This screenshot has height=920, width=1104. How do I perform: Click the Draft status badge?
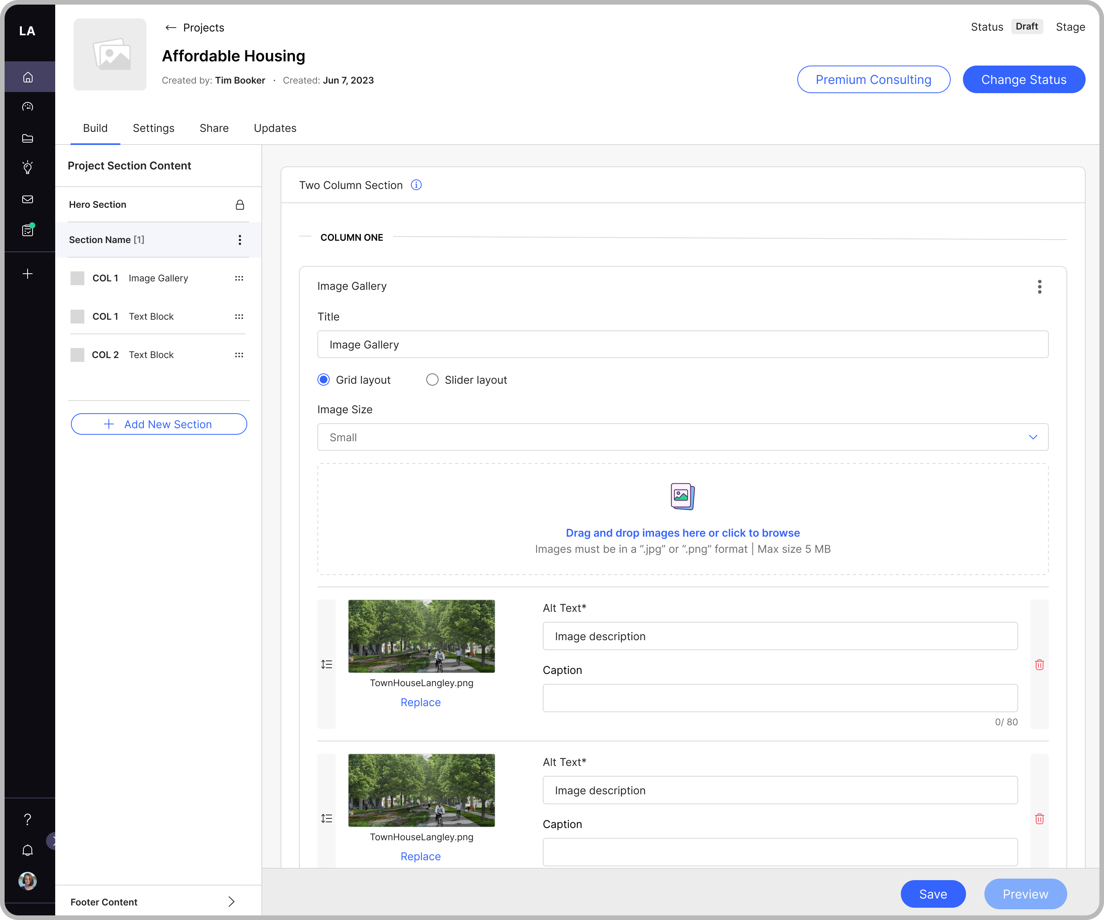[x=1026, y=26]
